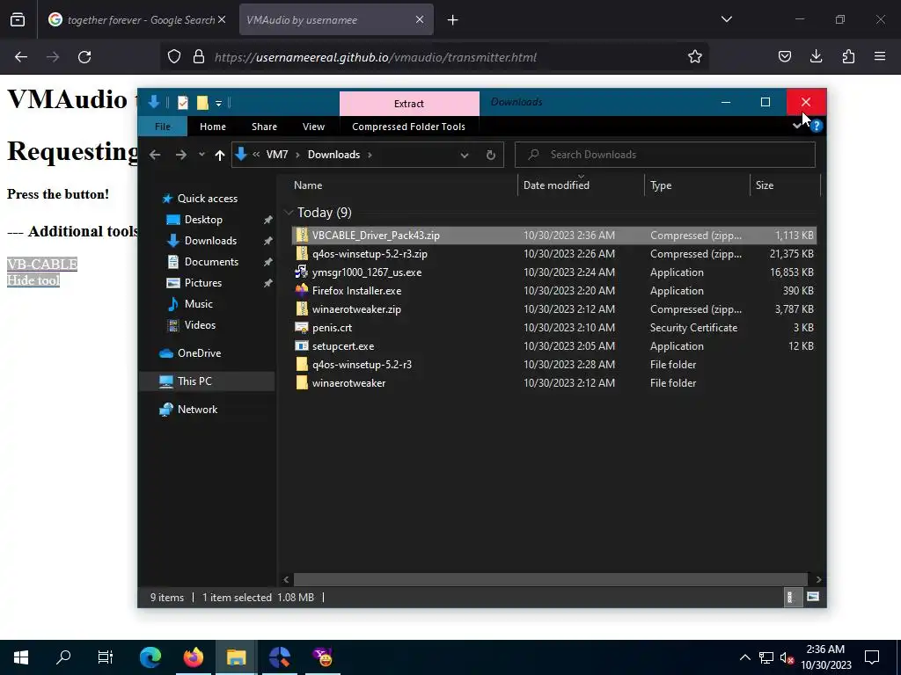Open the Firefox application menu

880,56
